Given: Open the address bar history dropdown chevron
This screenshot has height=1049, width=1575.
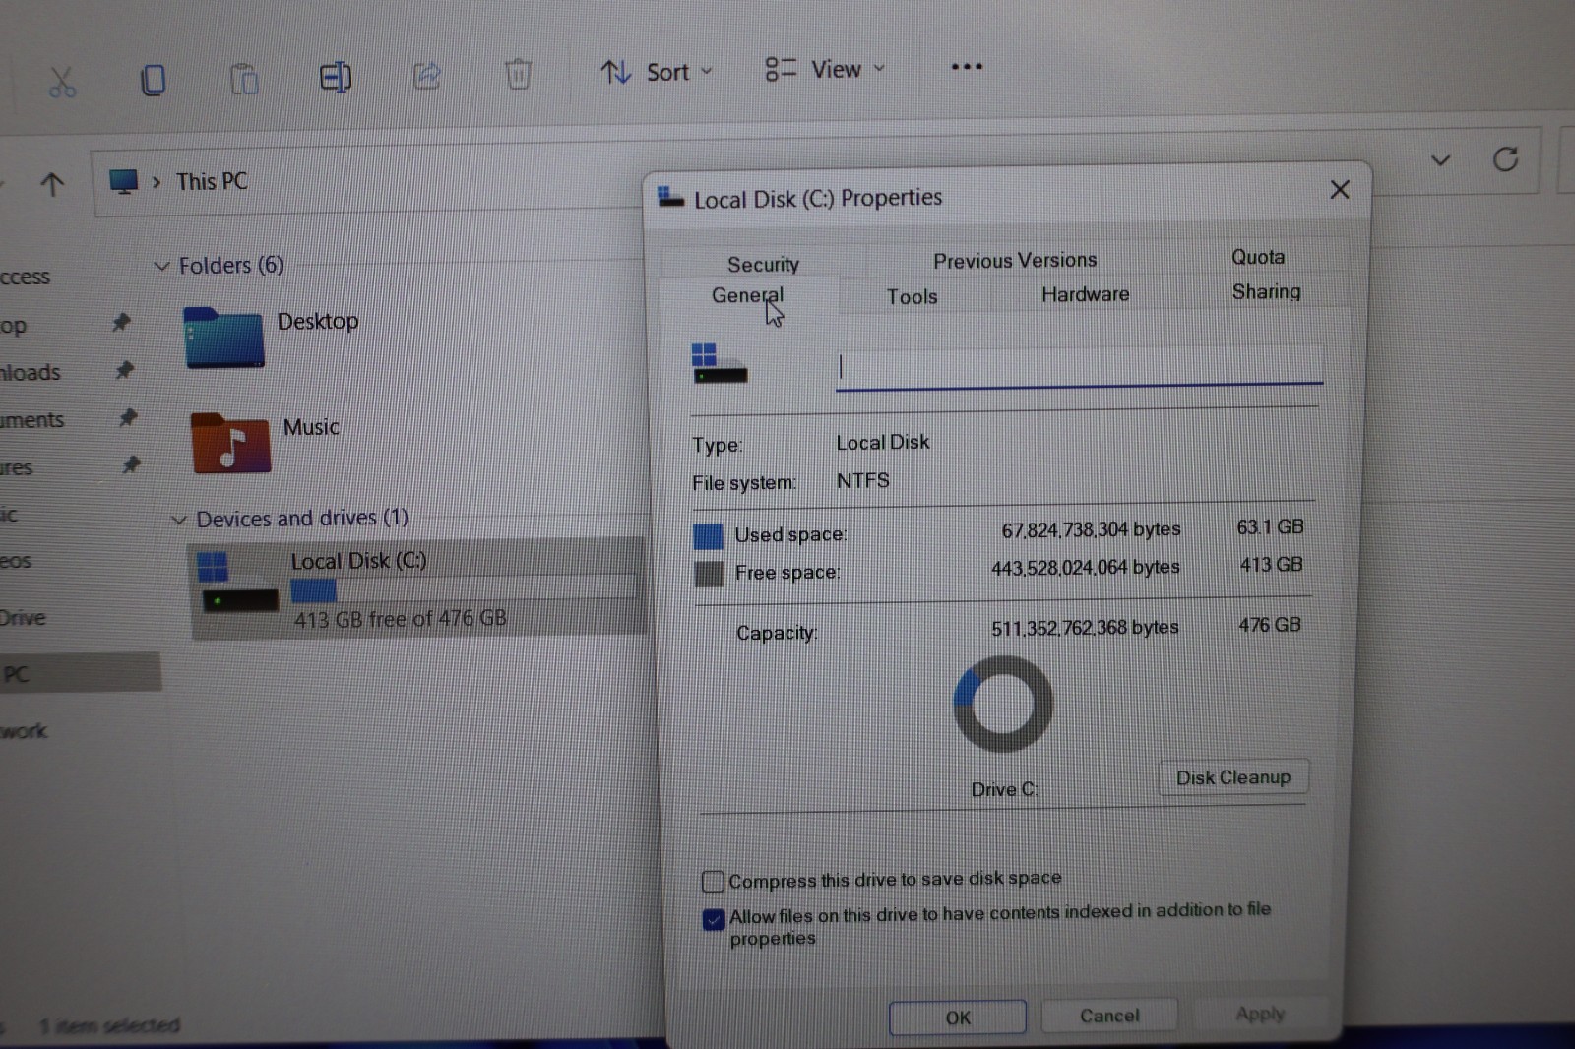Looking at the screenshot, I should click(x=1440, y=160).
